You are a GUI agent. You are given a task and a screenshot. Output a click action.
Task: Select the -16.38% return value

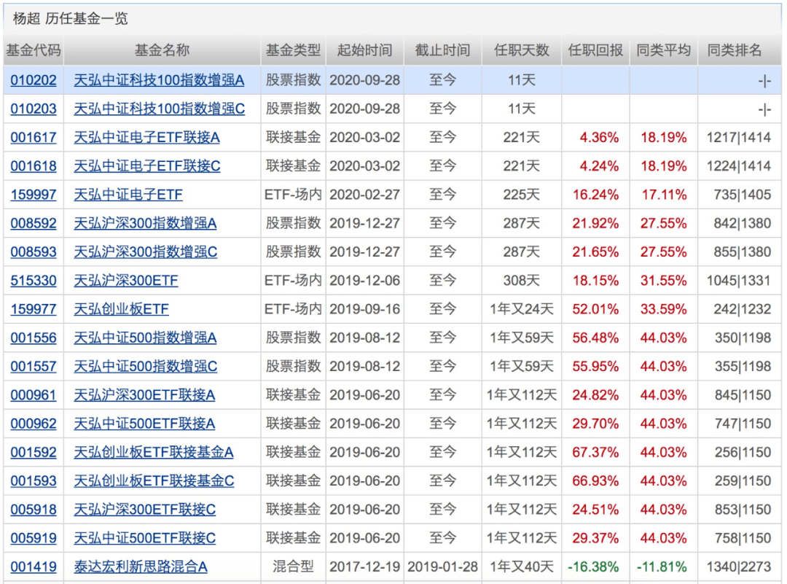click(x=593, y=567)
